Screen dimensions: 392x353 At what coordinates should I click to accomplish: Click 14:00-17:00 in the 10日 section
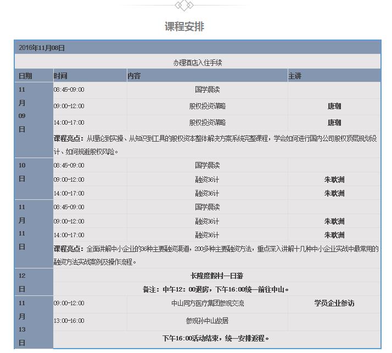(69, 193)
